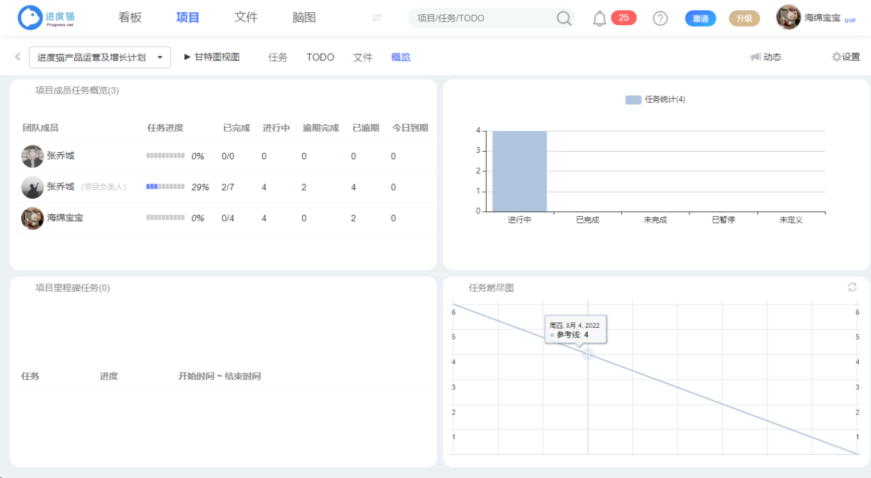Screen dimensions: 871x478
Task: Open the 甘特图视图 Gantt view
Action: pos(212,57)
